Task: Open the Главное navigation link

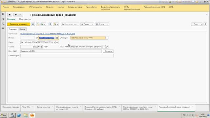Action: pyautogui.click(x=11, y=19)
